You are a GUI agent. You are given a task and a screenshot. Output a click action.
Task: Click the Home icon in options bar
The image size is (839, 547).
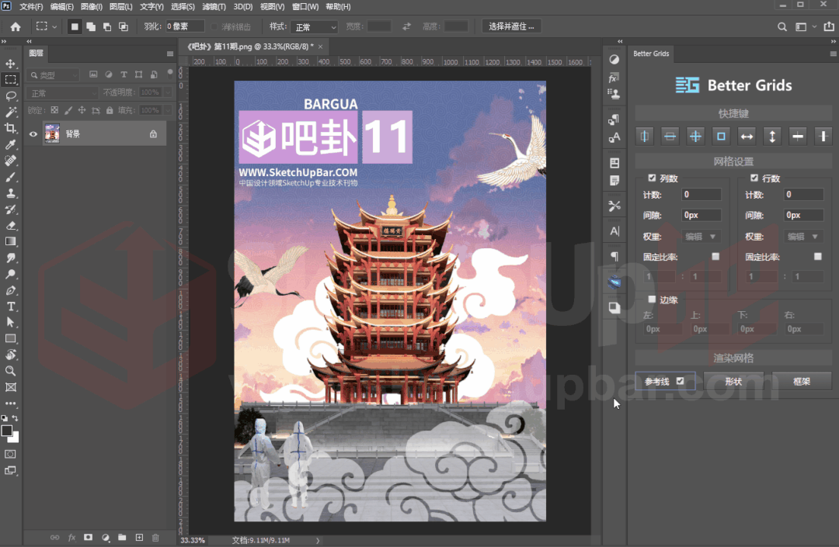pos(16,26)
